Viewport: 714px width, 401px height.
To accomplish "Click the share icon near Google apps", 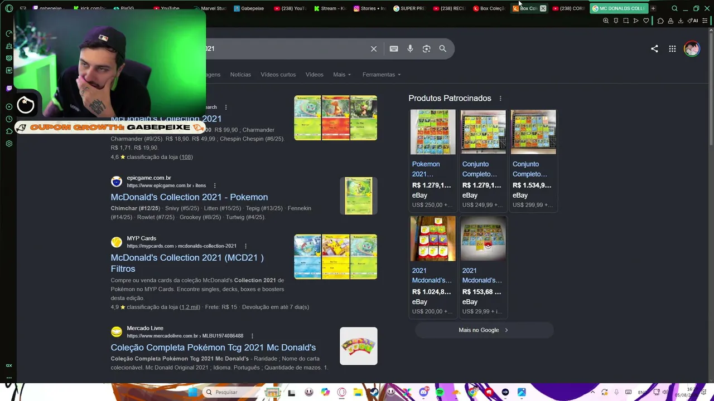I will [x=654, y=49].
